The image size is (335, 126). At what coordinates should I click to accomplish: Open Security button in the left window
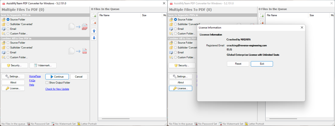[x=14, y=65]
